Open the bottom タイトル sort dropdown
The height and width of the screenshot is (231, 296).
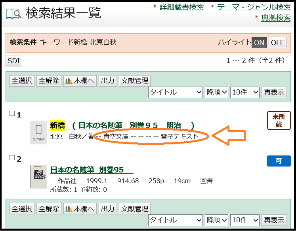click(176, 220)
